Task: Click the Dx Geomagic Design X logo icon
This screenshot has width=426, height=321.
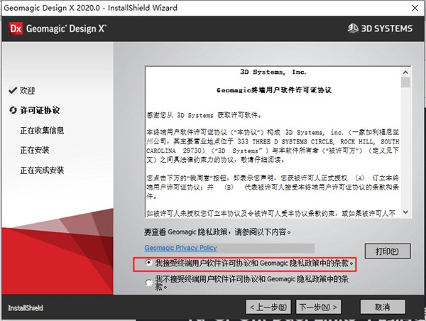Action: point(16,28)
